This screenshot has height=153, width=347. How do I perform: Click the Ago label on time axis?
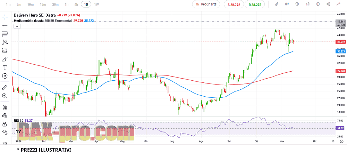[x=201, y=141]
